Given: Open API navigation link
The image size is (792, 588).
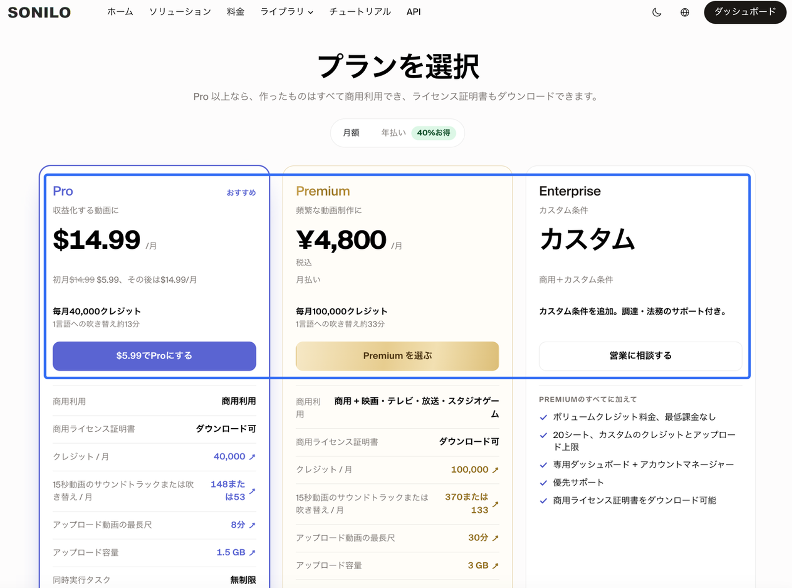Looking at the screenshot, I should 413,12.
